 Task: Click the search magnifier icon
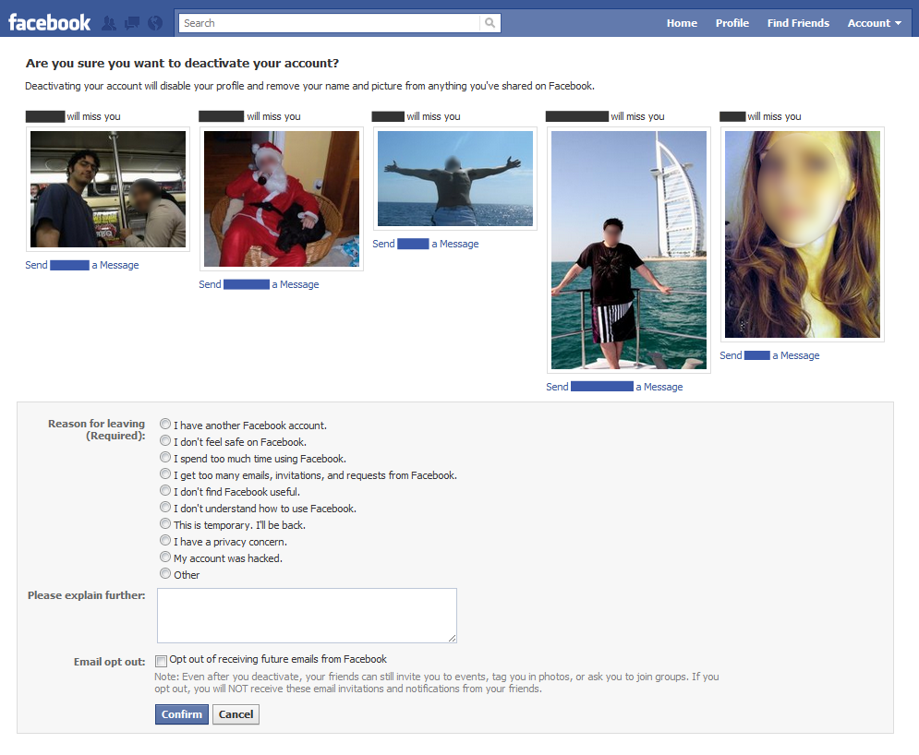click(490, 23)
